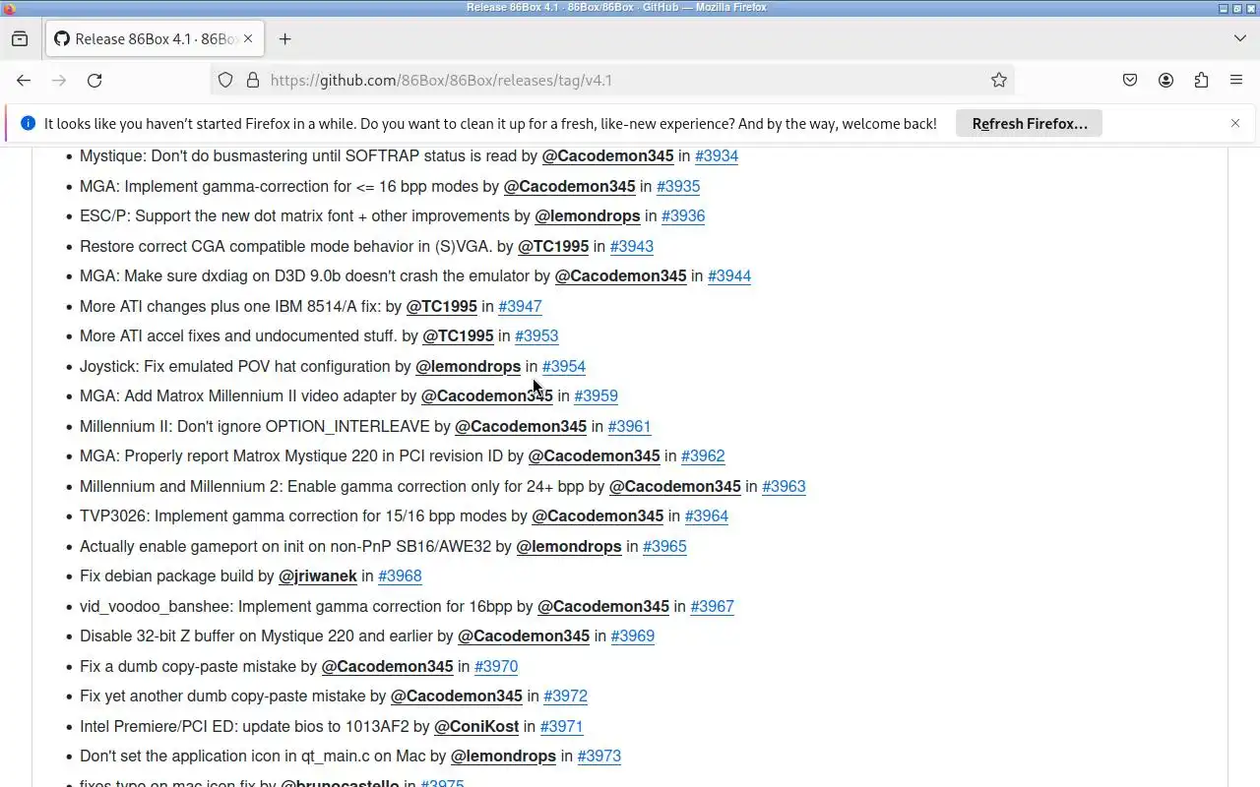1260x787 pixels.
Task: Visit @Cacodemon345 on vid_voodoo_banshee line
Action: 603,606
